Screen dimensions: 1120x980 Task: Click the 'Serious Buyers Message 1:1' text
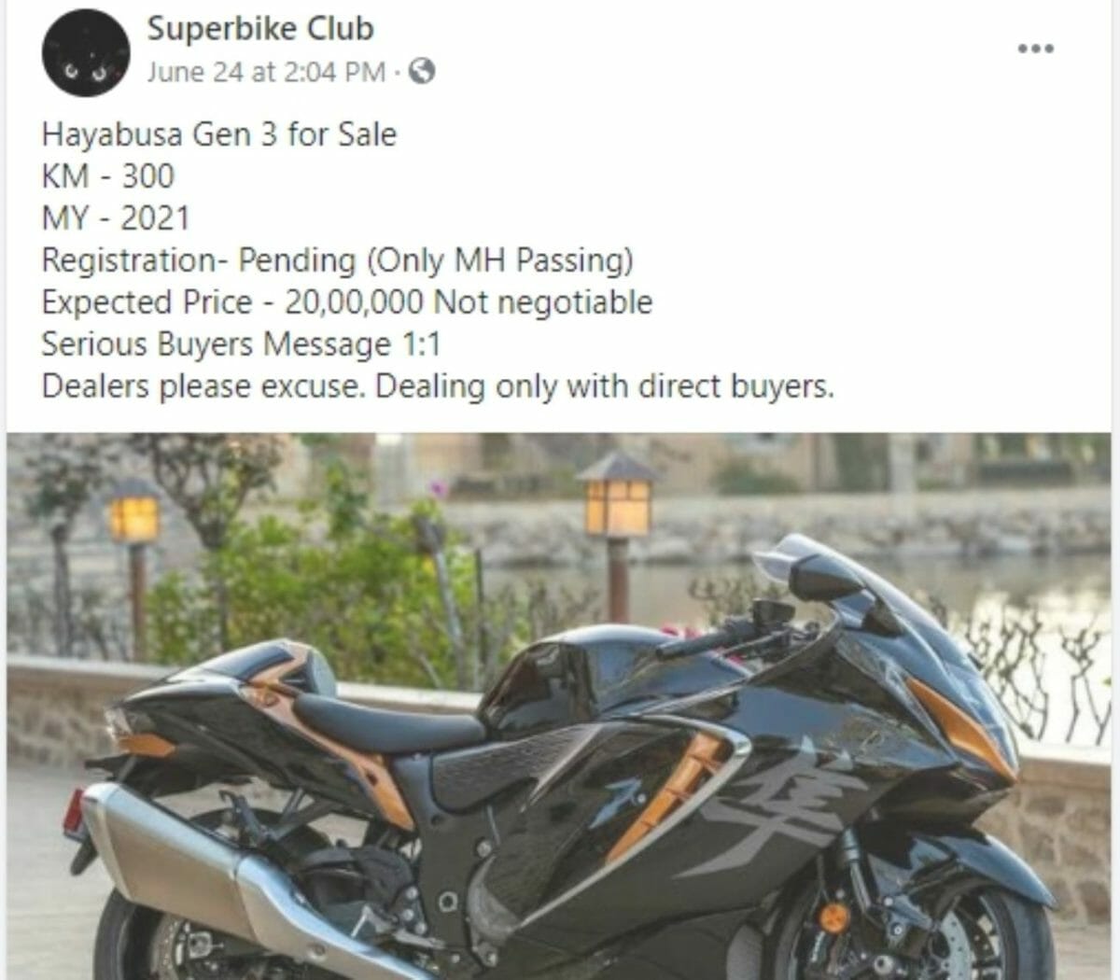tap(241, 344)
